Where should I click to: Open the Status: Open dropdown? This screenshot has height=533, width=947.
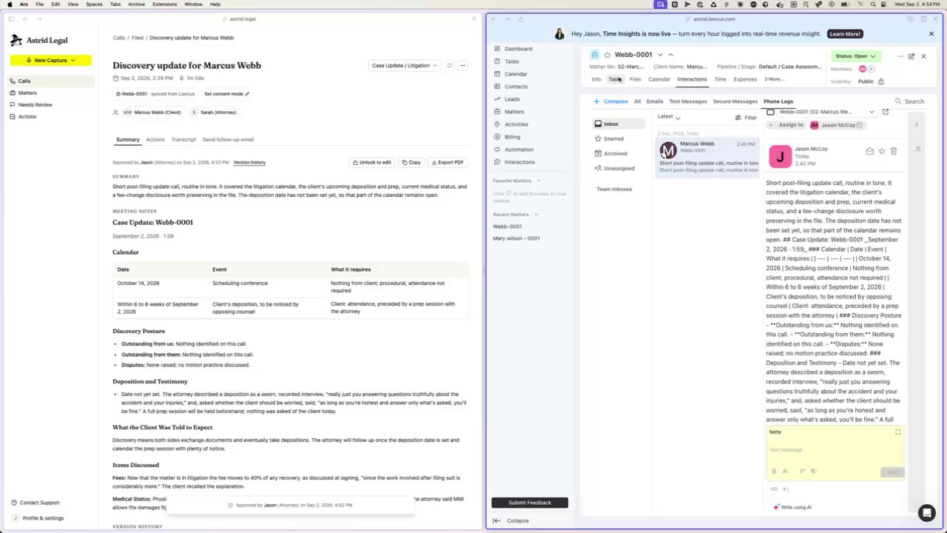click(855, 56)
